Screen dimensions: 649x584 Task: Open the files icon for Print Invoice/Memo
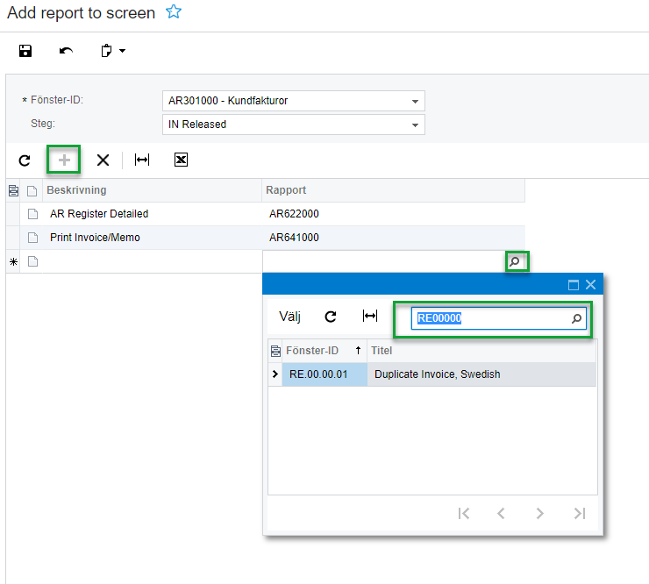[32, 238]
